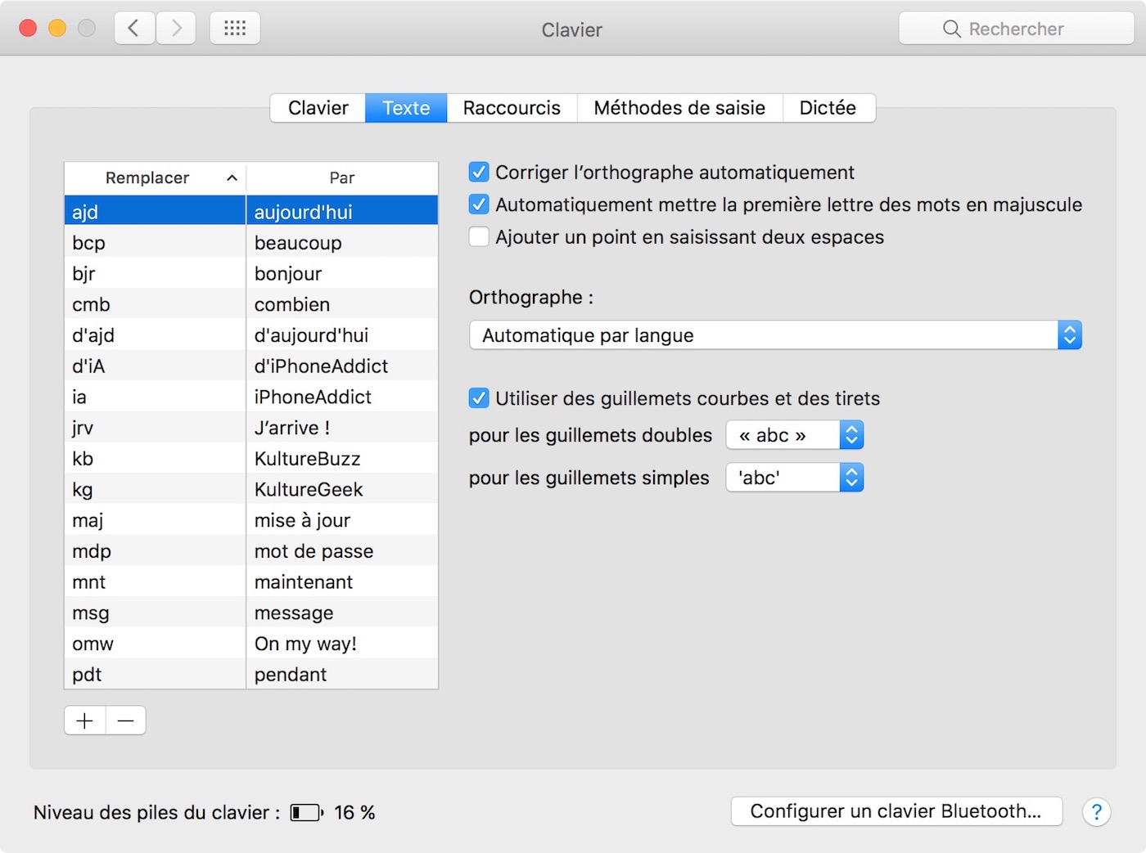Select the mdp replacement row
This screenshot has height=853, width=1146.
pyautogui.click(x=251, y=551)
